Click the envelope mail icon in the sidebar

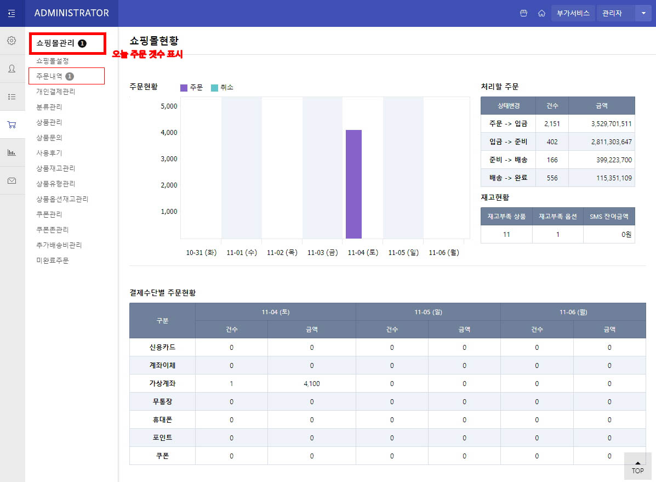tap(12, 180)
